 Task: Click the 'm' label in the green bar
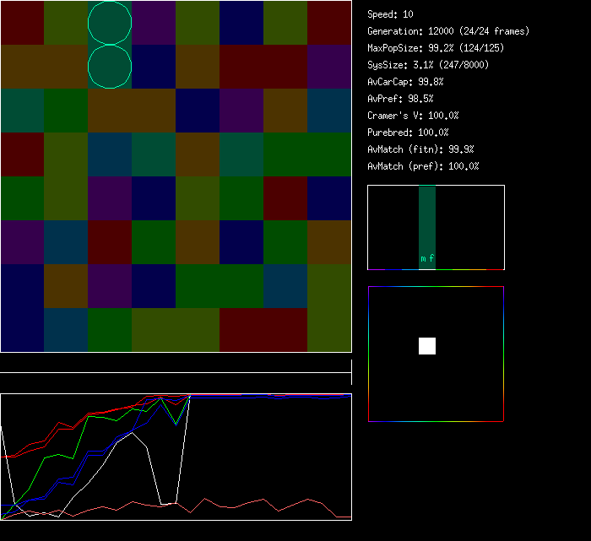(x=423, y=259)
